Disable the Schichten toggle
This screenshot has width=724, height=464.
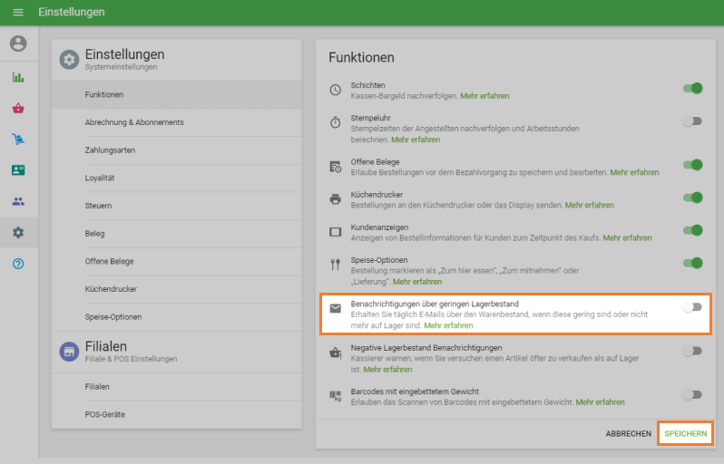tap(693, 89)
